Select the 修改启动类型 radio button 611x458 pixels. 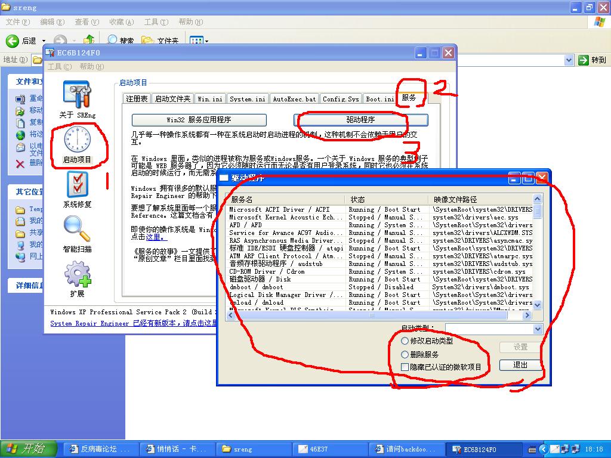click(x=405, y=341)
